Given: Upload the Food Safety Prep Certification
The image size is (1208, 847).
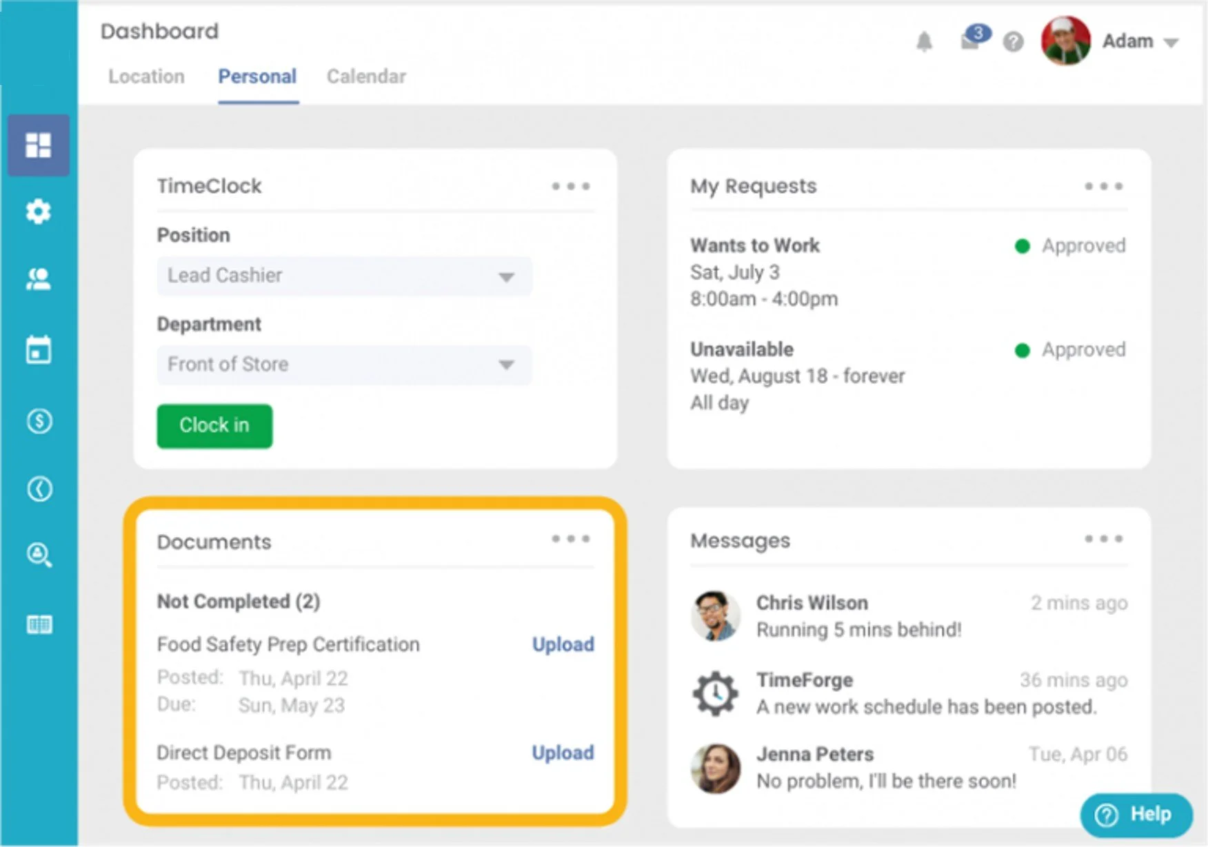Looking at the screenshot, I should click(x=563, y=644).
